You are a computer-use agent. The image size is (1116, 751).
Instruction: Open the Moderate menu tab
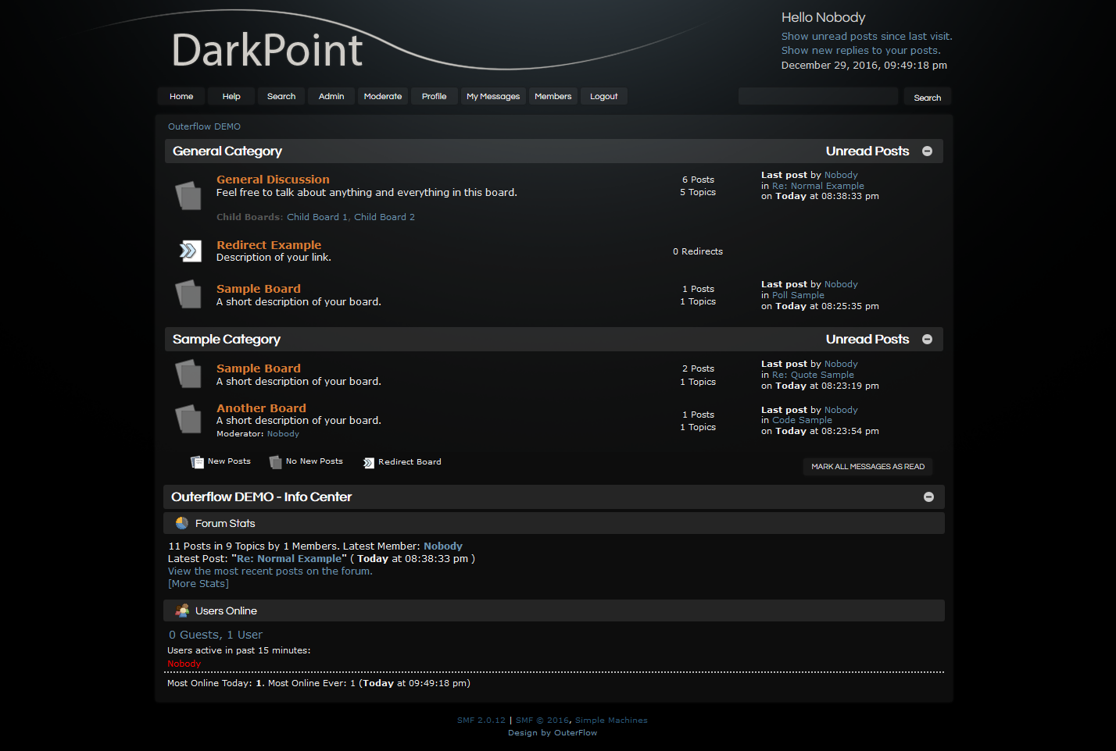(x=383, y=96)
